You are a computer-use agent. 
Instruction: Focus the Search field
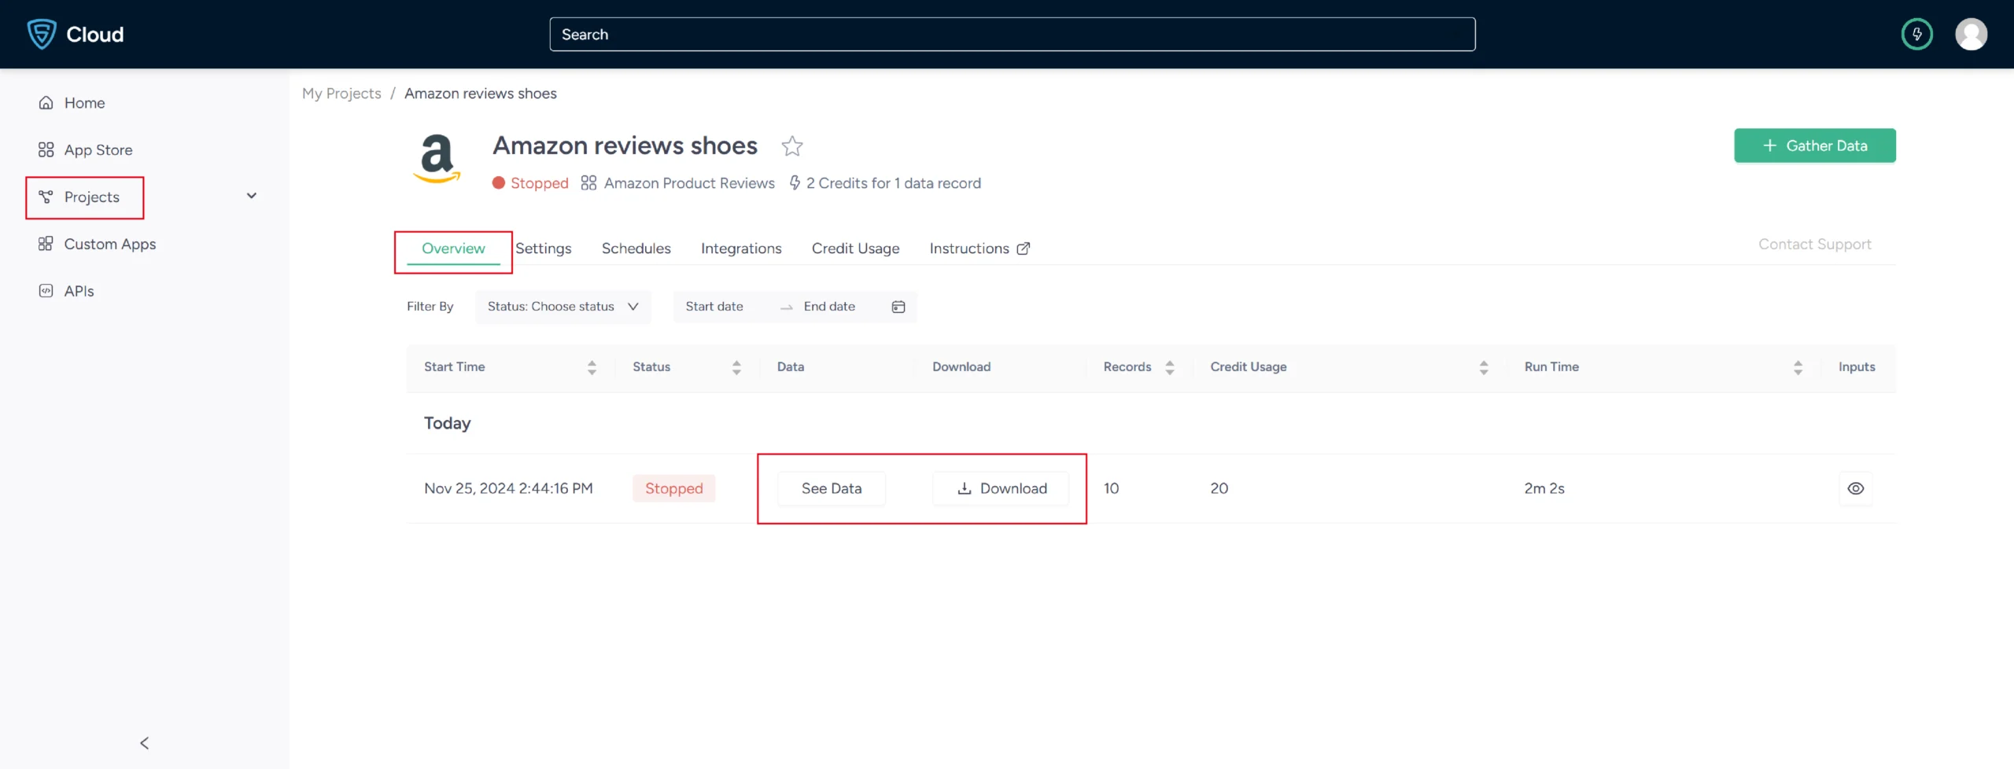click(x=1012, y=35)
